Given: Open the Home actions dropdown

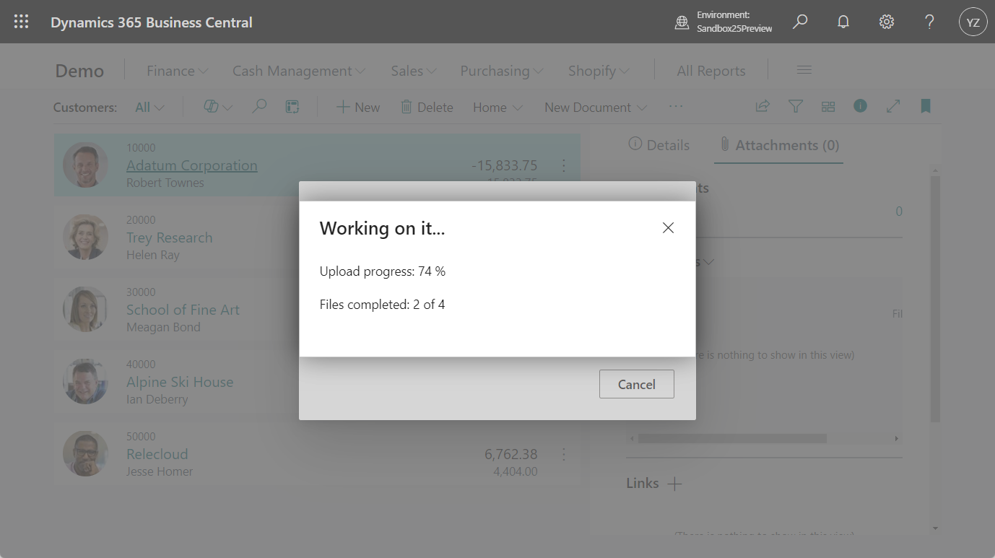Looking at the screenshot, I should click(x=496, y=106).
